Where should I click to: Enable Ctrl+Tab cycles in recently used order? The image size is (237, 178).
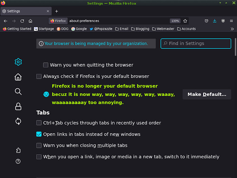coord(39,123)
